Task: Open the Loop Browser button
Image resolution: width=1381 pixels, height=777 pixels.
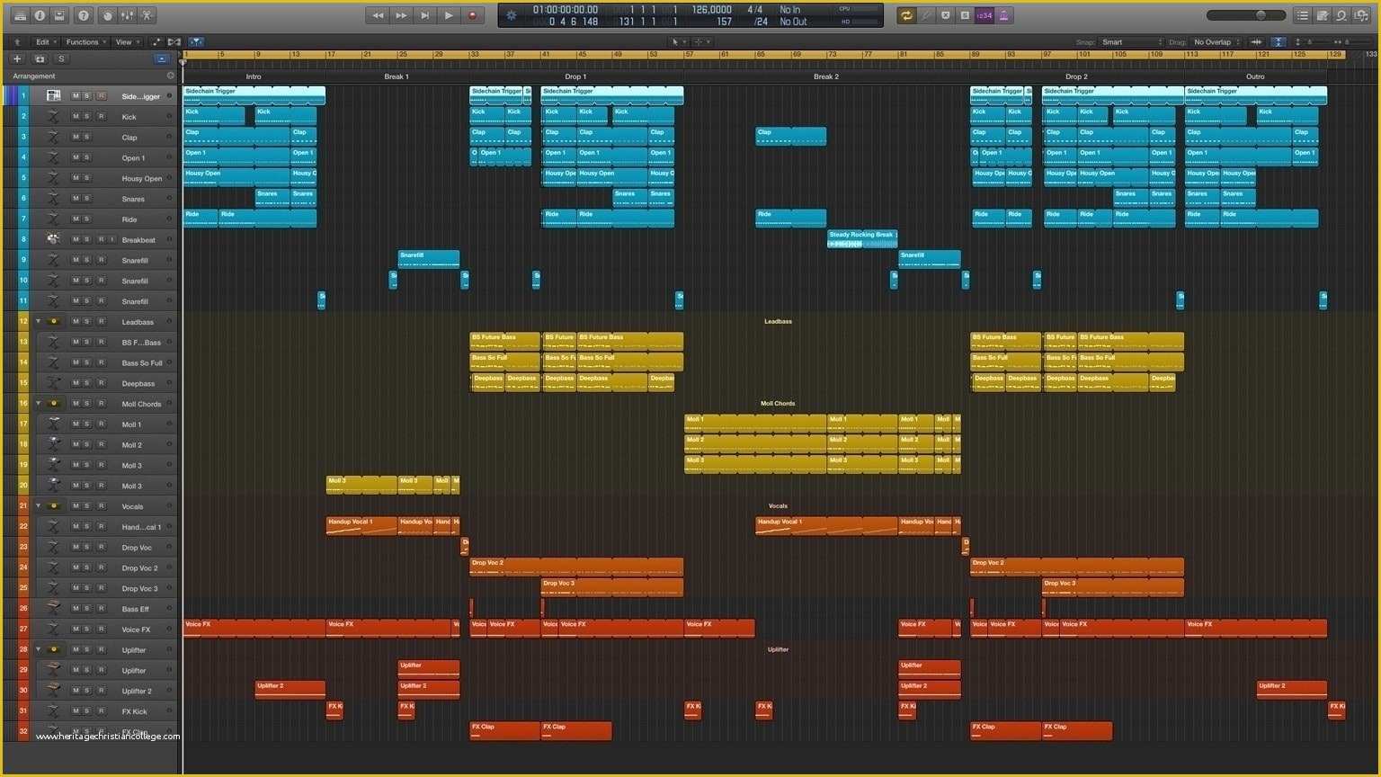Action: pyautogui.click(x=1341, y=15)
